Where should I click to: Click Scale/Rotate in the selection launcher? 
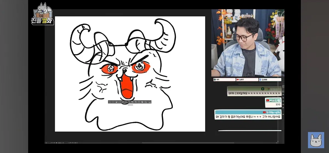(x=139, y=102)
